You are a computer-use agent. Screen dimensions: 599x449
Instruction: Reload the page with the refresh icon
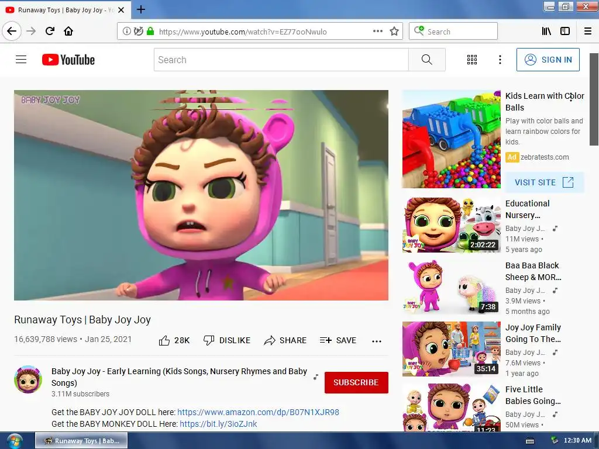coord(50,31)
